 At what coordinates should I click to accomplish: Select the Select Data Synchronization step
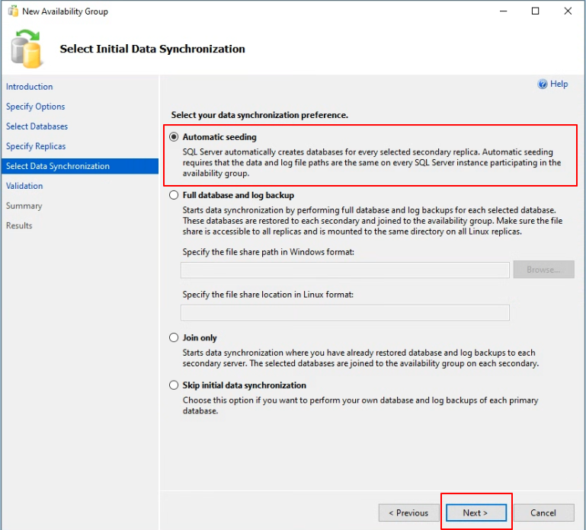point(79,166)
